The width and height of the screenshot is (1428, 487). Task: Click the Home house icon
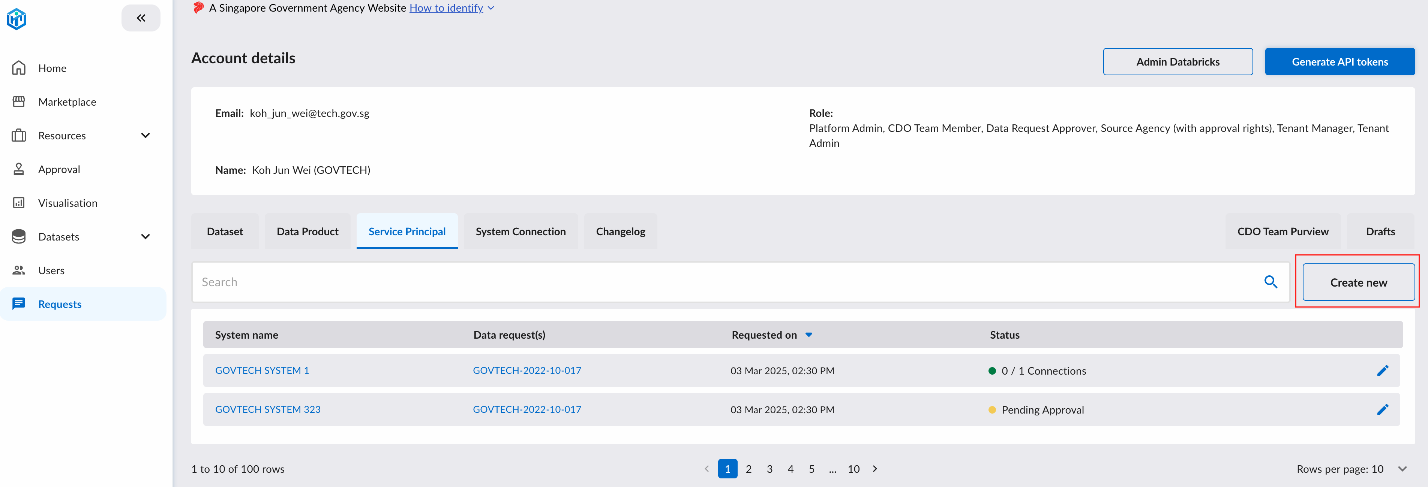click(x=19, y=67)
